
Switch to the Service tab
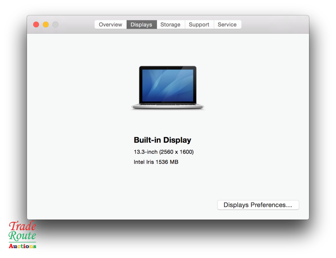[x=227, y=24]
